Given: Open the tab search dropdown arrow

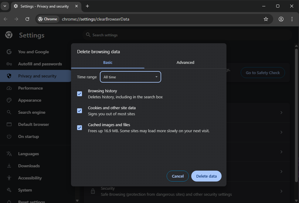Looking at the screenshot, I should [5, 6].
